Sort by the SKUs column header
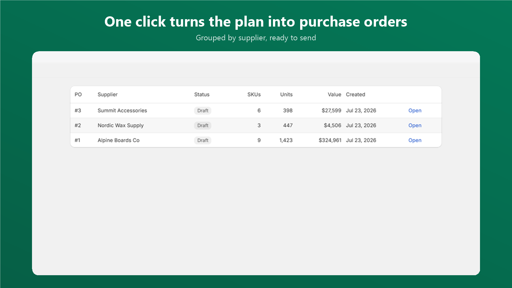The image size is (512, 288). pyautogui.click(x=254, y=94)
